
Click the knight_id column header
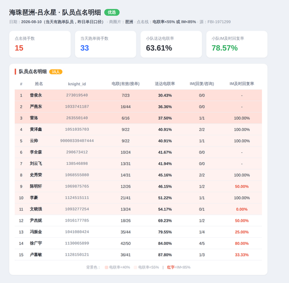[x=77, y=84]
